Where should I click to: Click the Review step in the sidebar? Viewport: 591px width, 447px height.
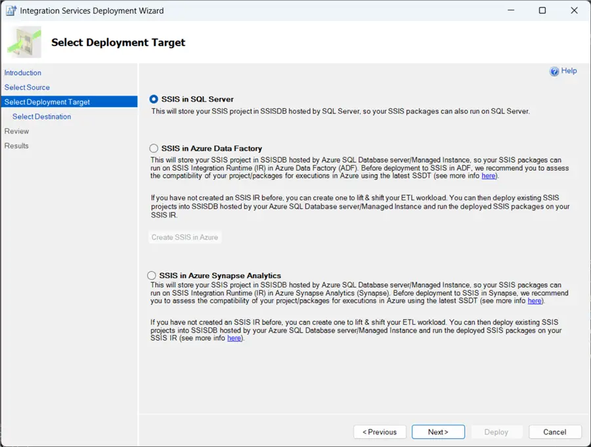tap(16, 131)
